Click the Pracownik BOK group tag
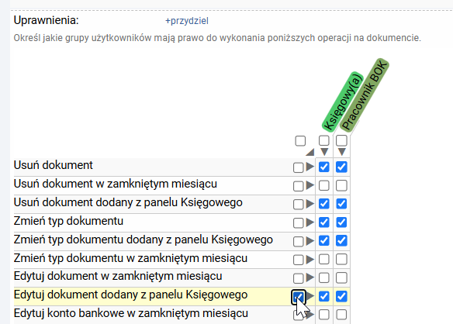Viewport: 453px width, 324px height. pos(364,95)
